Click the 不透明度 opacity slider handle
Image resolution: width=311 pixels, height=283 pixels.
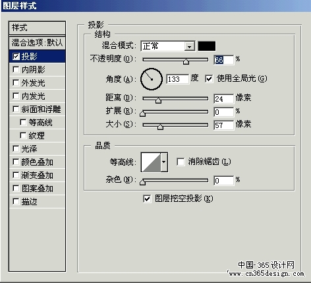pyautogui.click(x=186, y=61)
